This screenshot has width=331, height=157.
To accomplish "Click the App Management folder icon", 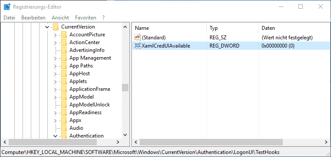I will [64, 58].
